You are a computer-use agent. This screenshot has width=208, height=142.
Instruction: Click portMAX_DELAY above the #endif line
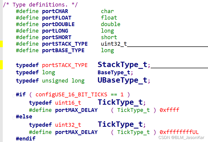pyautogui.click(x=76, y=132)
